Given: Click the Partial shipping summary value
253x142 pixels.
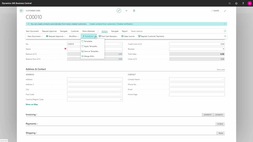Looking at the screenshot, I should click(x=221, y=133).
